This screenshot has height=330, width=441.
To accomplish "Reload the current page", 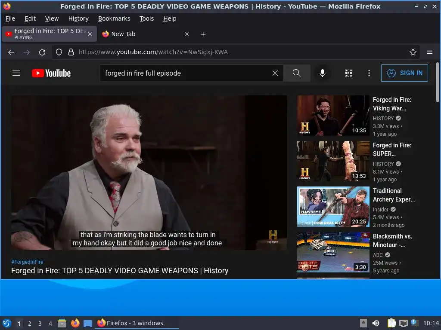I will pyautogui.click(x=42, y=52).
